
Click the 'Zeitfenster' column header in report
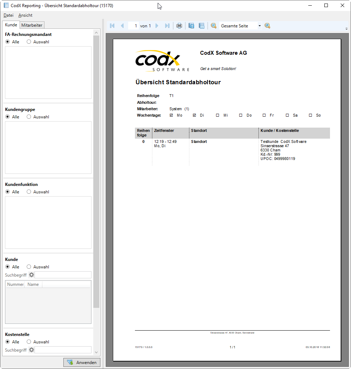point(164,130)
